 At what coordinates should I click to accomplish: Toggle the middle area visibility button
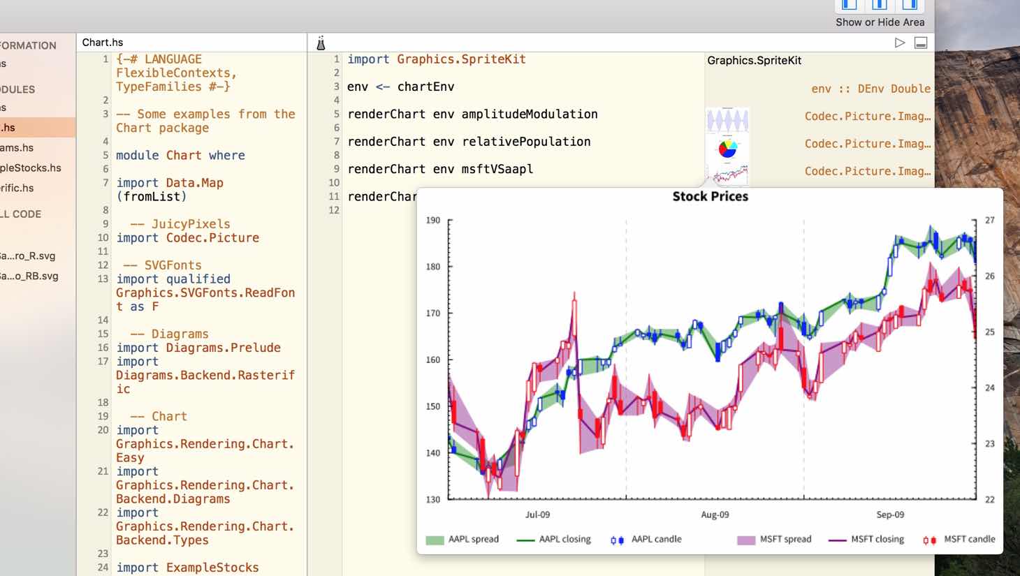click(x=880, y=5)
